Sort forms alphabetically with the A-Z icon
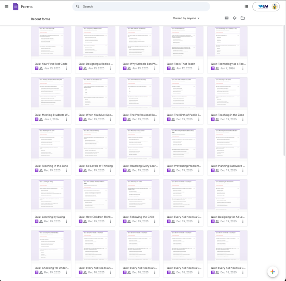The height and width of the screenshot is (281, 286). [235, 18]
